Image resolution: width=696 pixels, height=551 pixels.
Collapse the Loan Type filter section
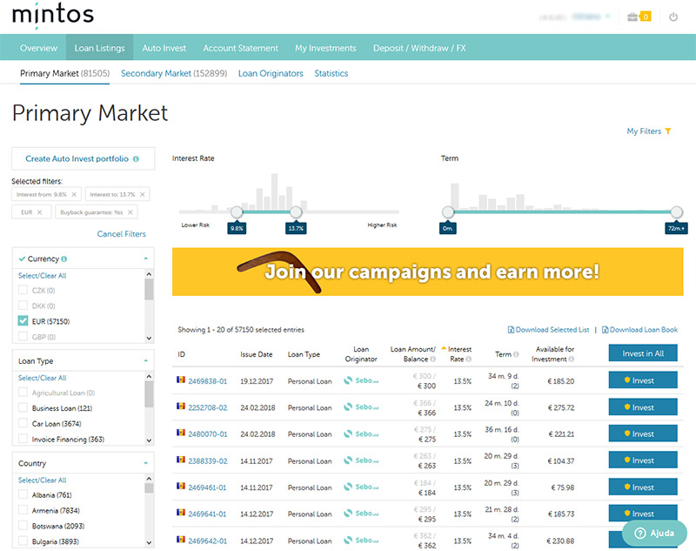(x=145, y=361)
